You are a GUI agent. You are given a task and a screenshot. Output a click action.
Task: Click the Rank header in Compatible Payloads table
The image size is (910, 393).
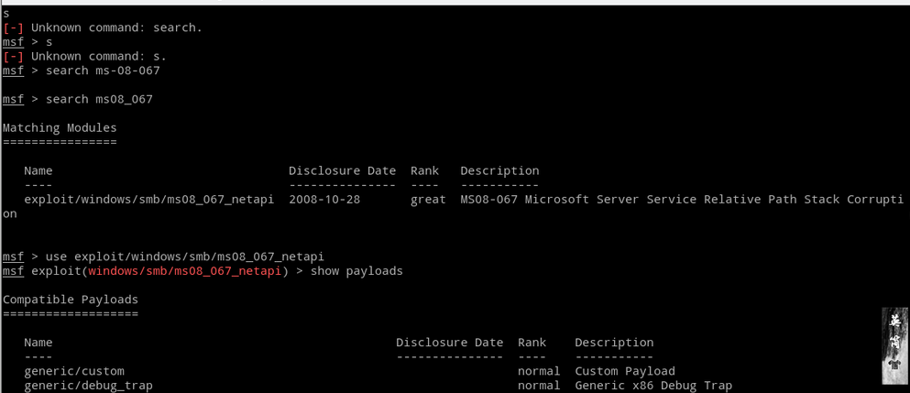point(532,343)
